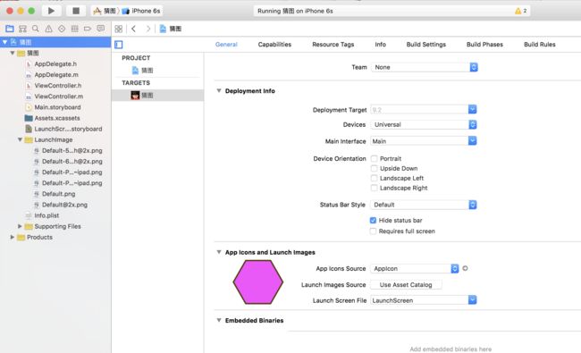The height and width of the screenshot is (353, 581).
Task: Open the App Icons Source dropdown
Action: [415, 268]
